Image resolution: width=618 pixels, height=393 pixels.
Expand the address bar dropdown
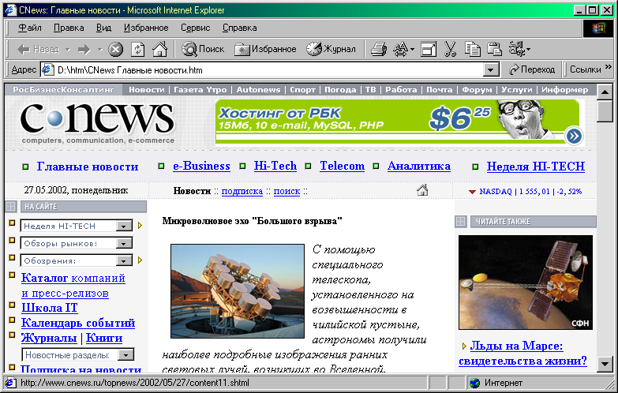click(490, 70)
